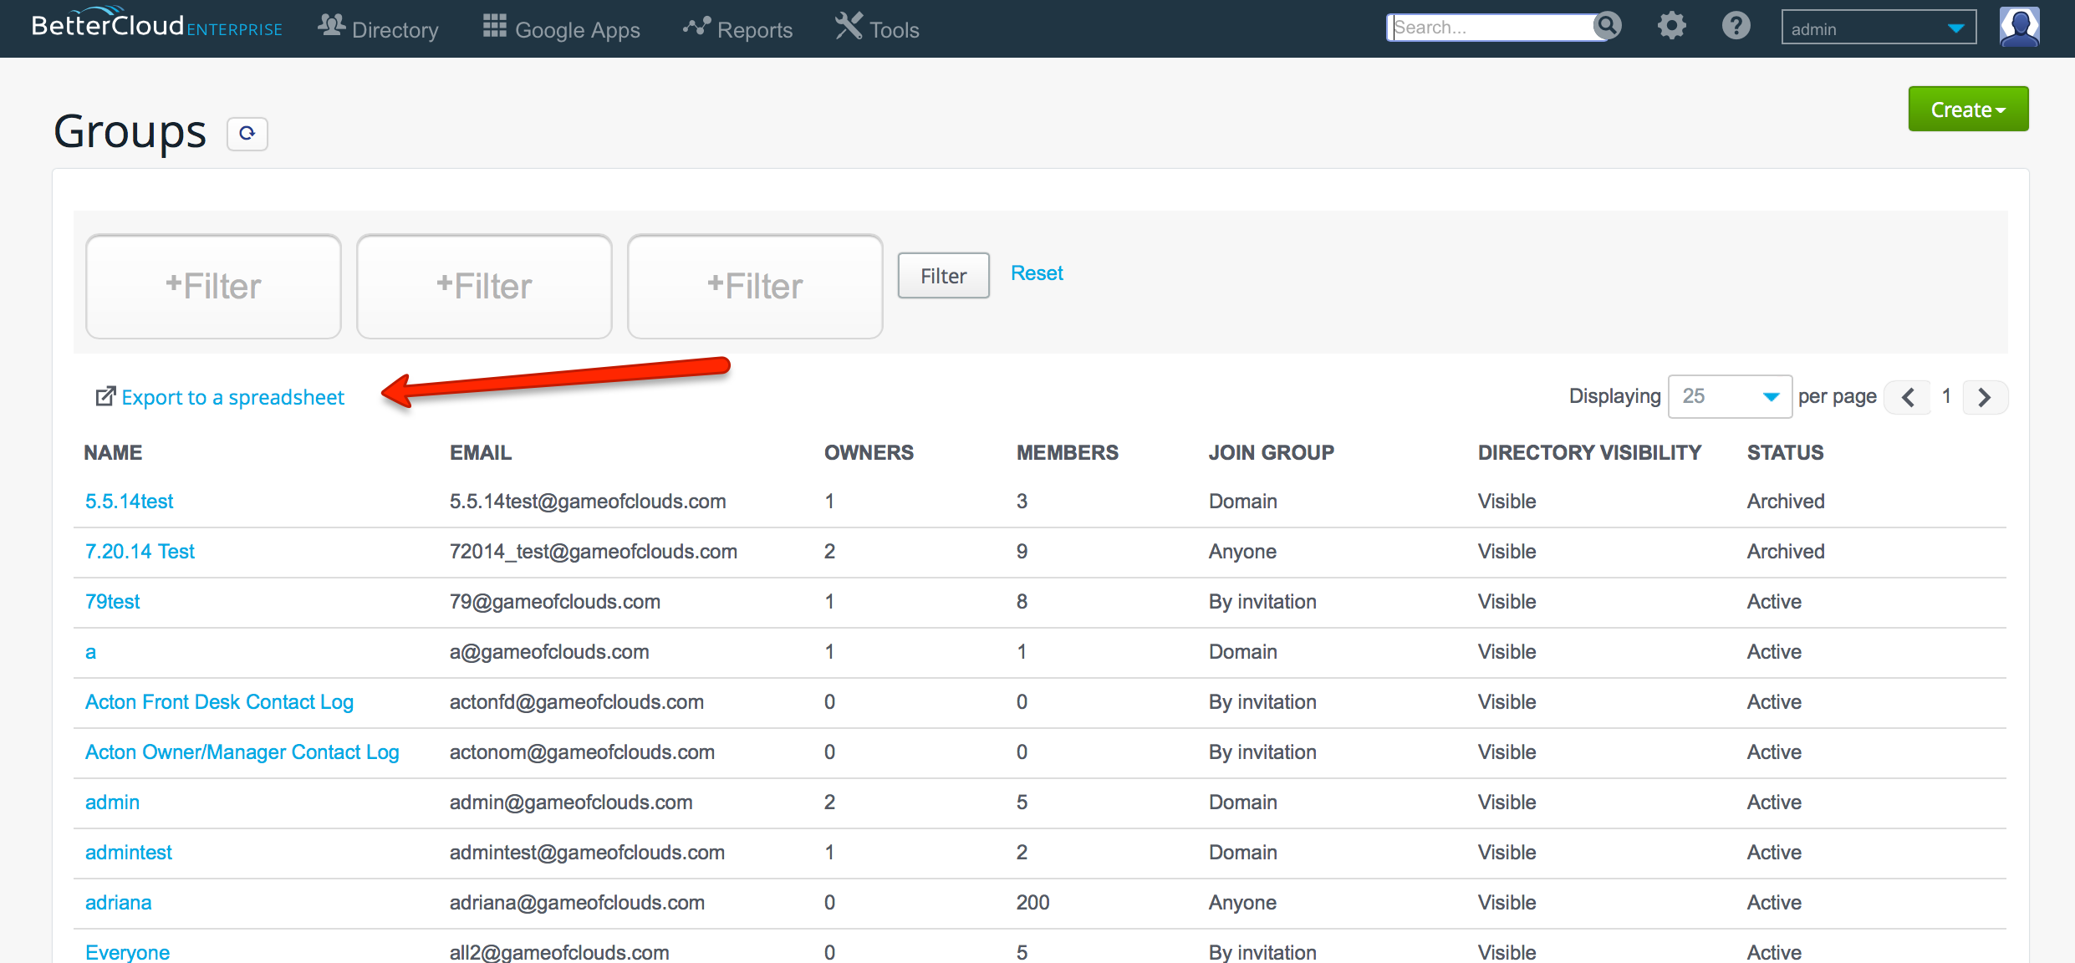Add the second +Filter box
The image size is (2075, 963).
click(x=484, y=286)
